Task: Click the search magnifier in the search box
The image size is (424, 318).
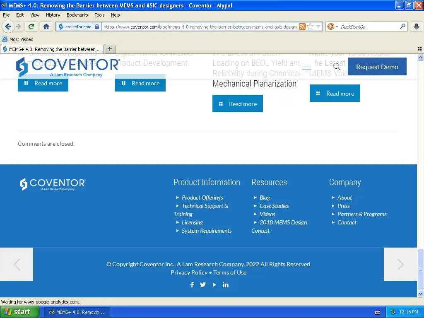Action: [x=402, y=26]
